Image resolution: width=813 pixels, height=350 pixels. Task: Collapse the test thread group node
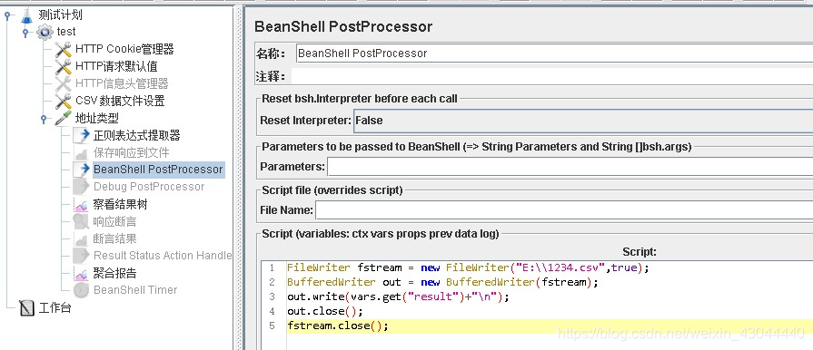[25, 33]
